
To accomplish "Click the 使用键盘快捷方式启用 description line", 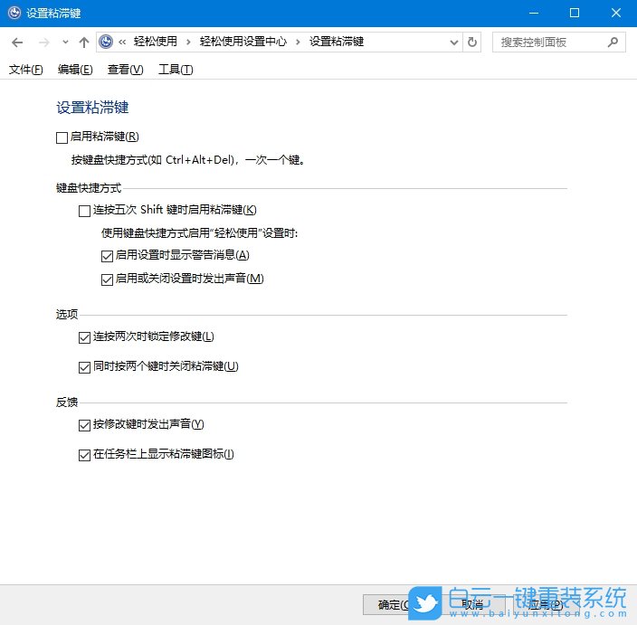I will point(199,233).
